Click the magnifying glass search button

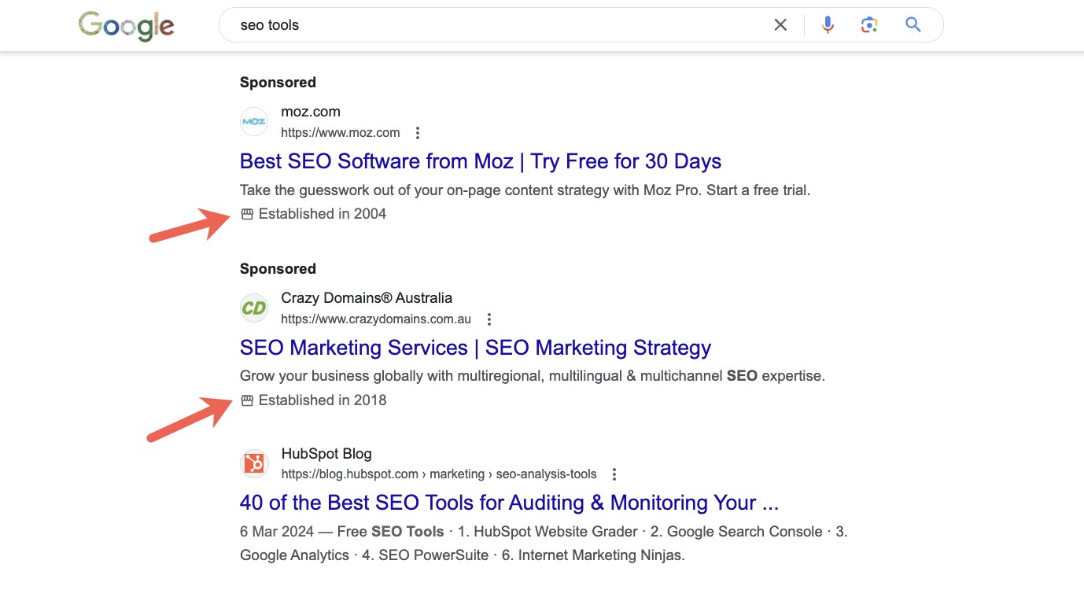pos(913,25)
